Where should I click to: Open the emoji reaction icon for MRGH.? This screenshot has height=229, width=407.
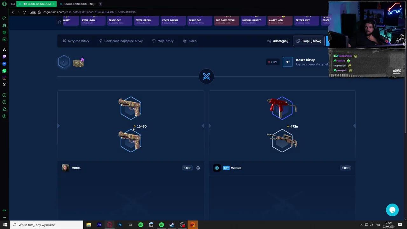point(198,168)
